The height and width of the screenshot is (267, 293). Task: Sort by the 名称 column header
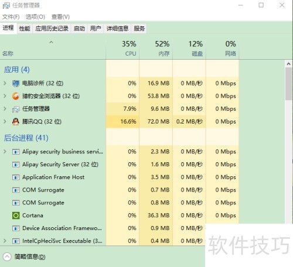coord(53,49)
